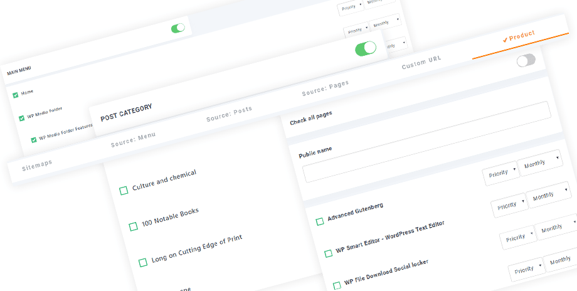Screen dimensions: 577x291
Task: Tick WP Smart Editor - WordPress Text Editor
Action: [x=328, y=254]
